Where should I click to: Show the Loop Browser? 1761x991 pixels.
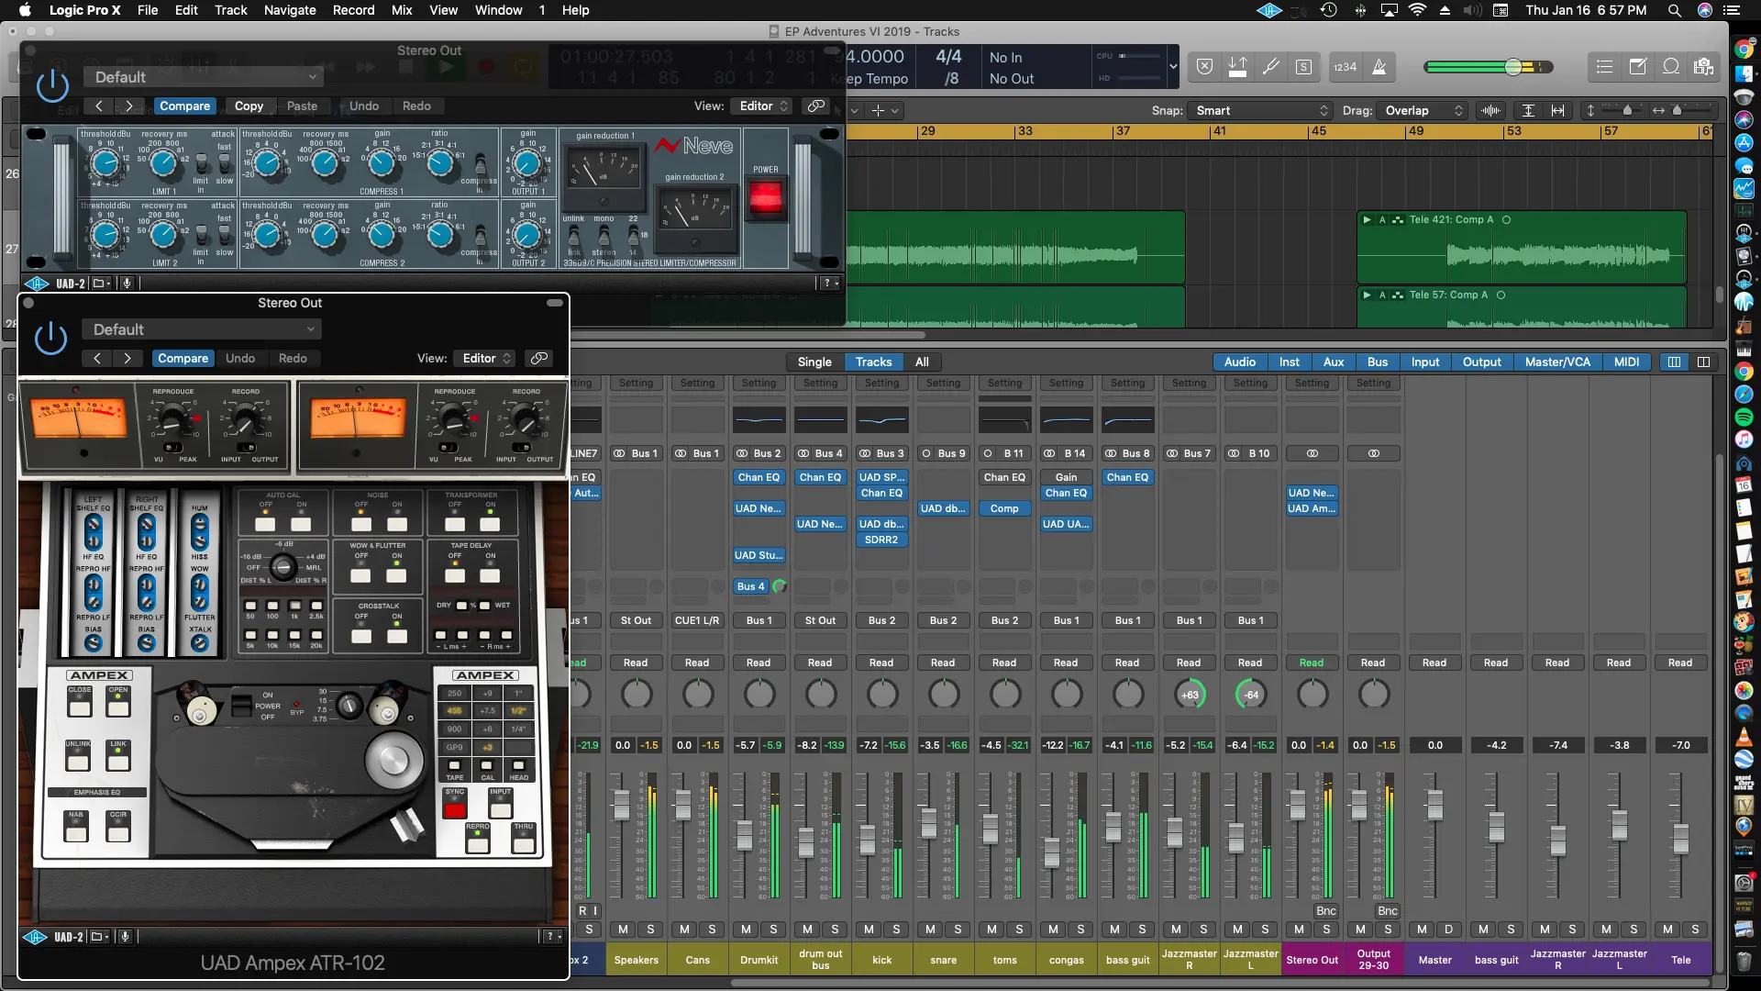pyautogui.click(x=1671, y=67)
